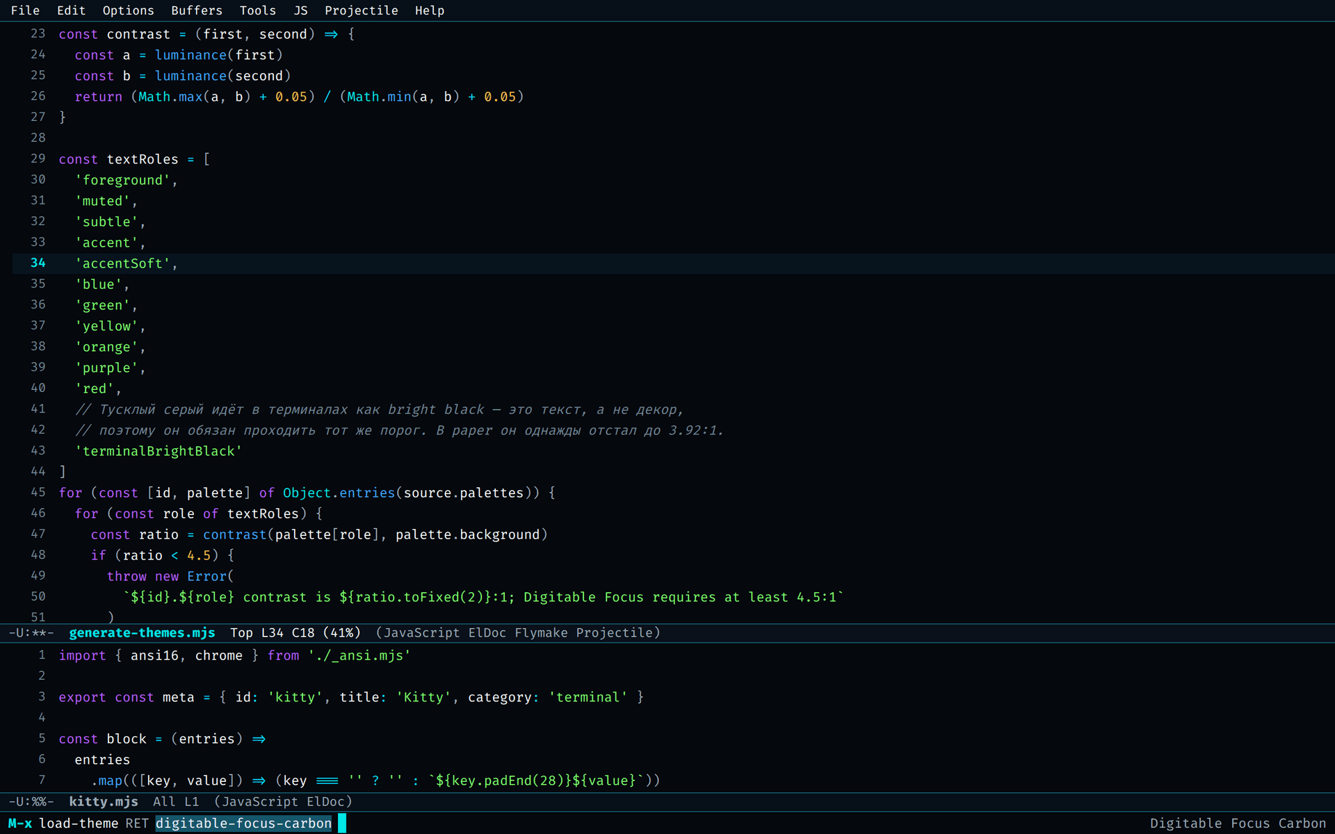
Task: Click the 'red' string on line 40
Action: (95, 389)
